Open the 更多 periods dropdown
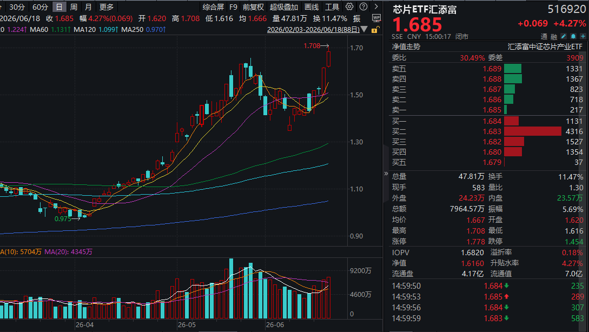 pos(107,7)
